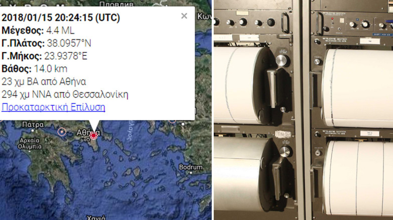Click the 2018/01/15 20:24:15 (UTC) heading

61,17
